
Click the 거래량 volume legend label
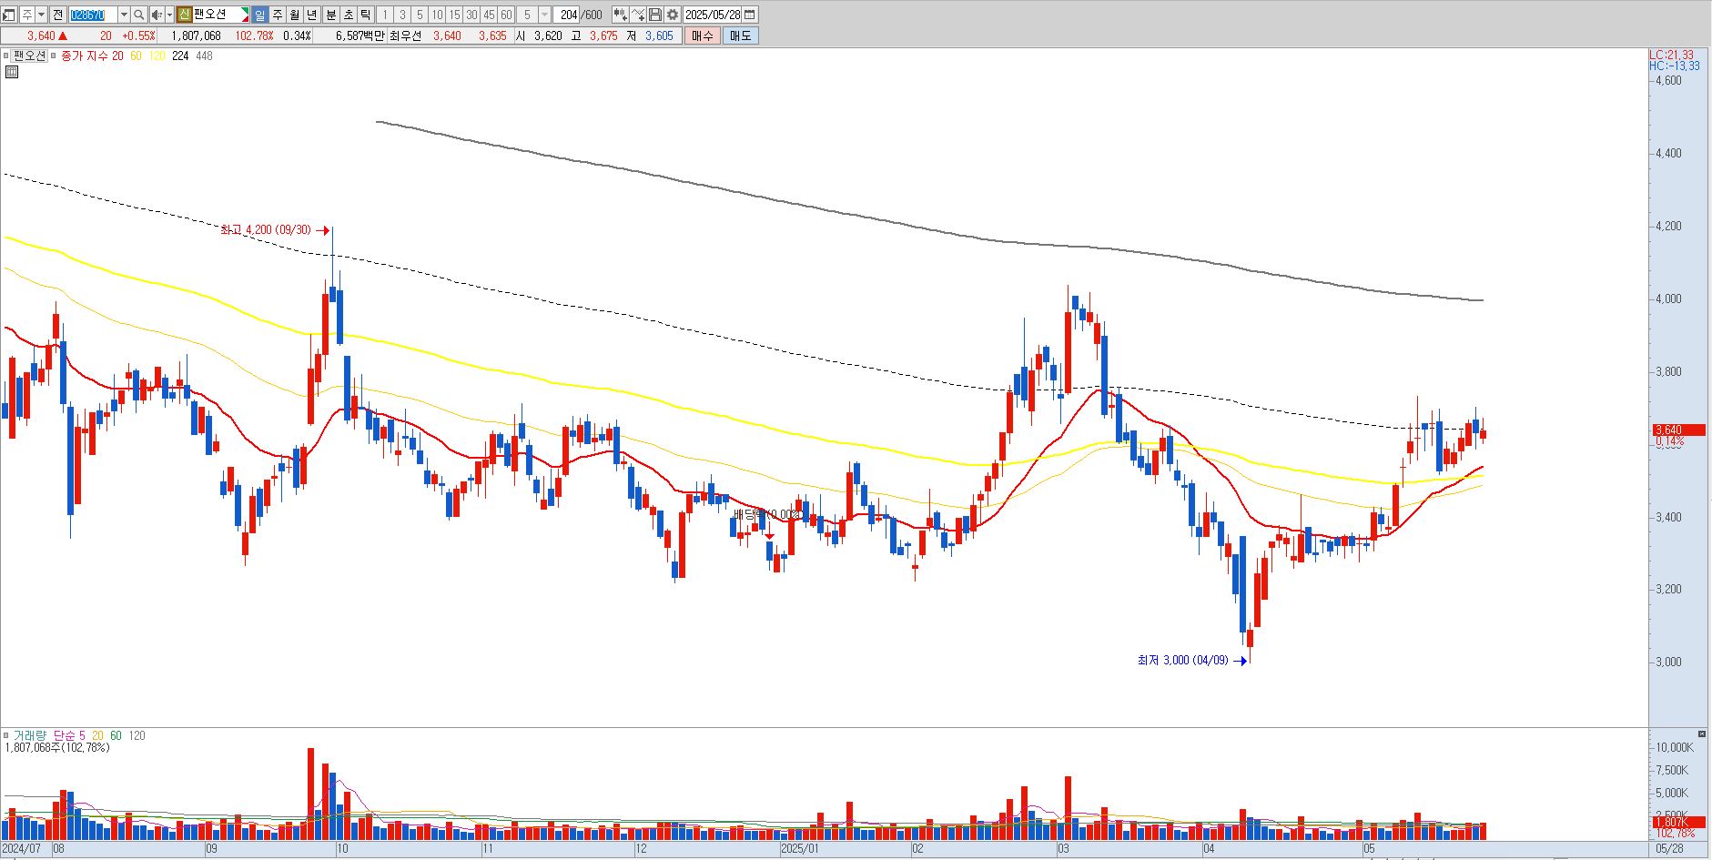click(30, 735)
